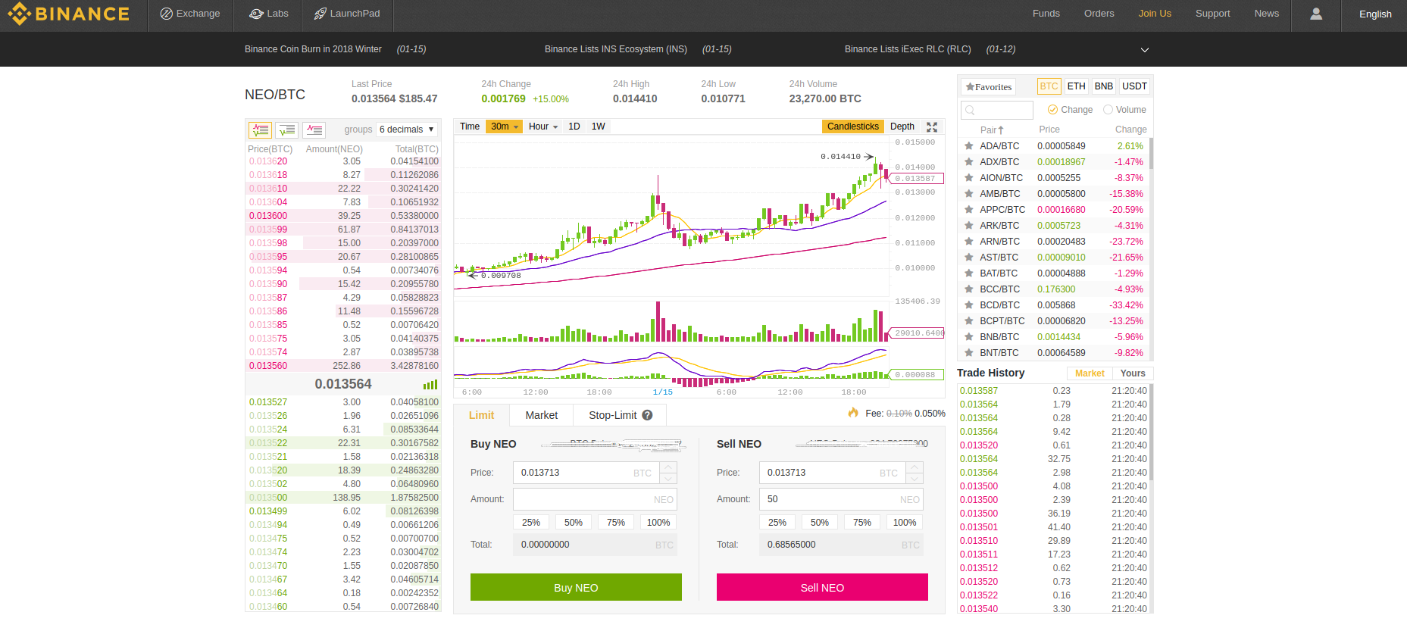Star BAT/BTC as favorite

coord(968,273)
